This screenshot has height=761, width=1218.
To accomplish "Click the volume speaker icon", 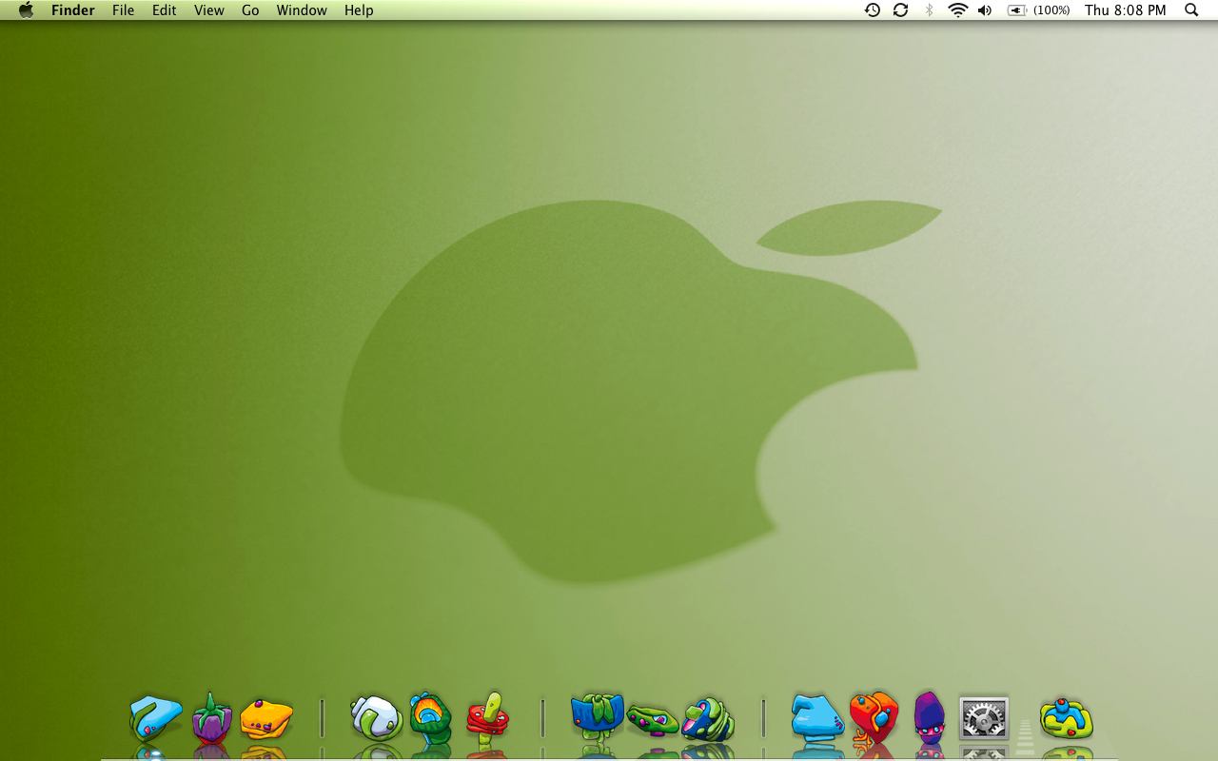I will (985, 10).
